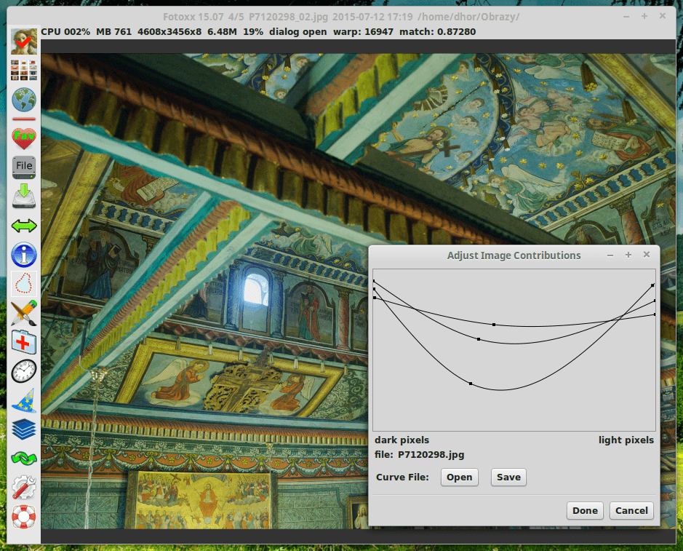Click the 'dialog open' status text
Image resolution: width=683 pixels, height=551 pixels.
pos(298,32)
